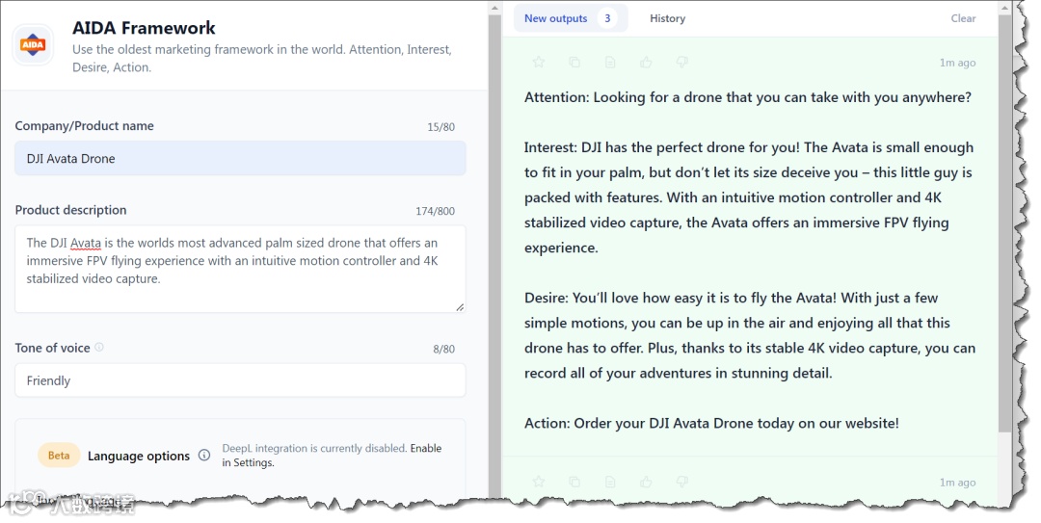The image size is (1041, 523).
Task: Click the Company/Product name field
Action: [240, 158]
